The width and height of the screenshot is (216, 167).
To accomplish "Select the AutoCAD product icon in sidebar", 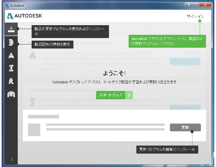I will (x=11, y=55).
